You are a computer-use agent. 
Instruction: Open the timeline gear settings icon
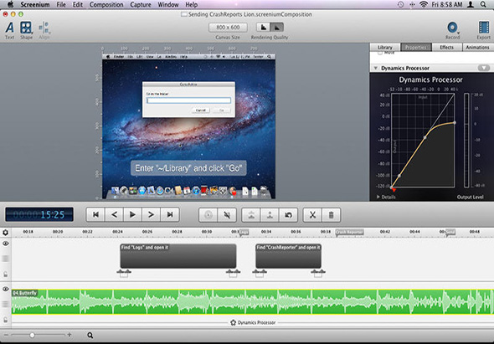tap(5, 233)
